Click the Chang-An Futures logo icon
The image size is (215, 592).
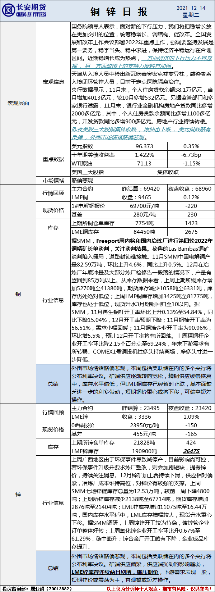[8, 10]
